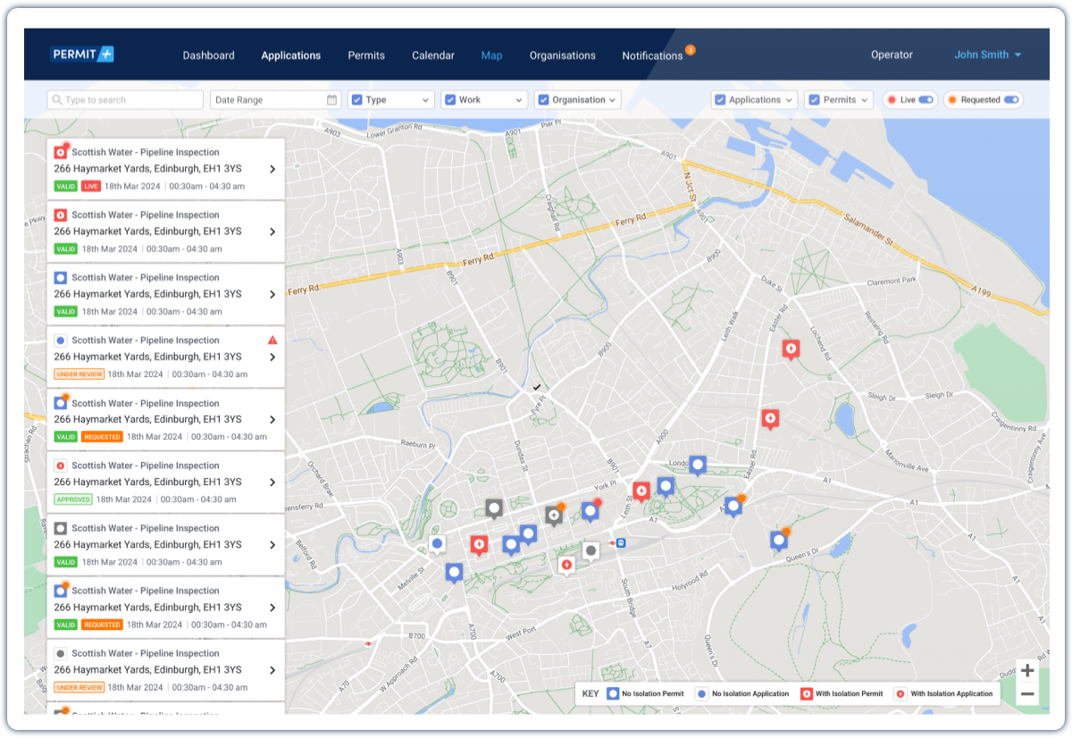This screenshot has height=738, width=1072.
Task: Expand the Type filter dropdown arrow
Action: 425,100
